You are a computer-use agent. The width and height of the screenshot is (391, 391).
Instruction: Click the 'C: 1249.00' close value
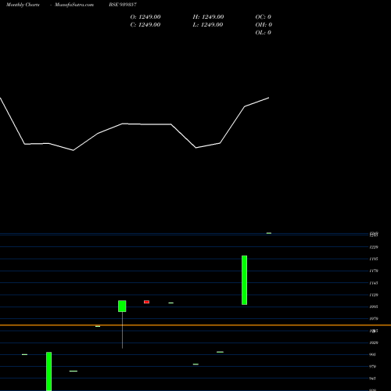[145, 25]
